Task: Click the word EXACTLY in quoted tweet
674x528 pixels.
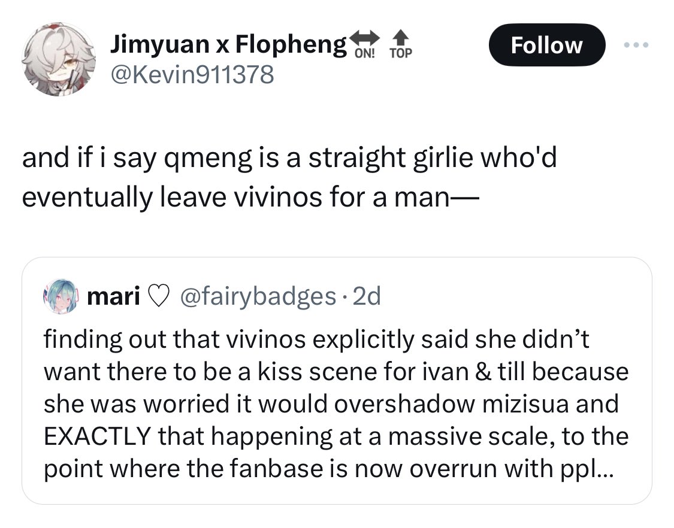Action: (x=97, y=436)
